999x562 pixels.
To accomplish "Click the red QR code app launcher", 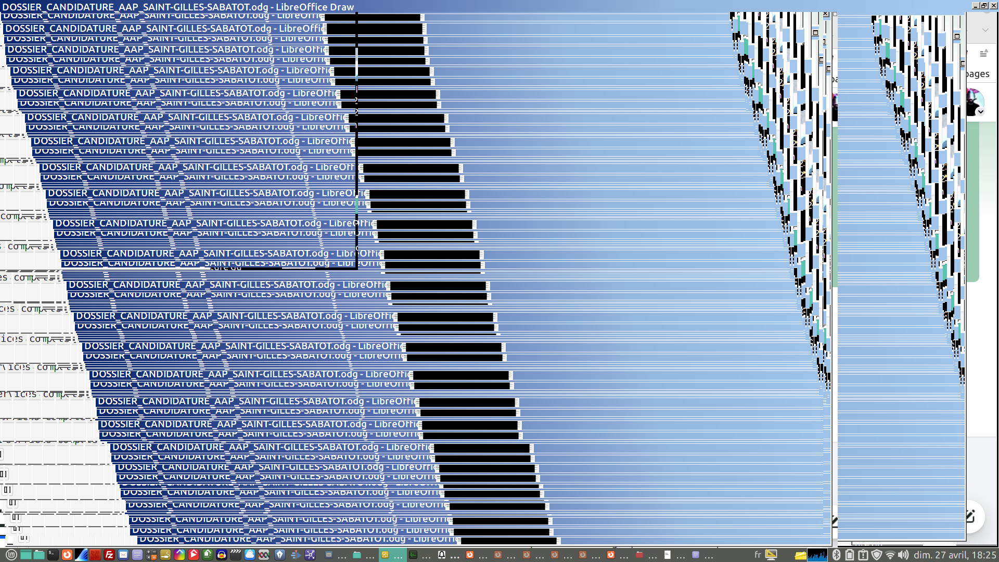I will (x=95, y=555).
